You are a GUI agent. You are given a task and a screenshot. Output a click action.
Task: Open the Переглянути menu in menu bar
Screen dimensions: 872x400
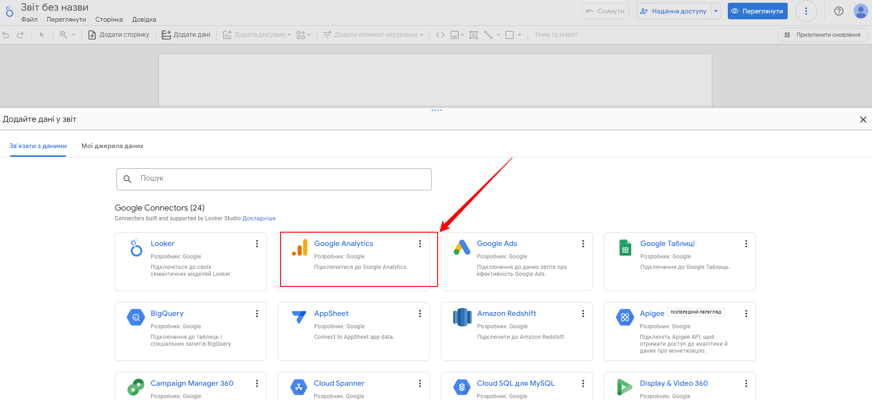coord(66,19)
